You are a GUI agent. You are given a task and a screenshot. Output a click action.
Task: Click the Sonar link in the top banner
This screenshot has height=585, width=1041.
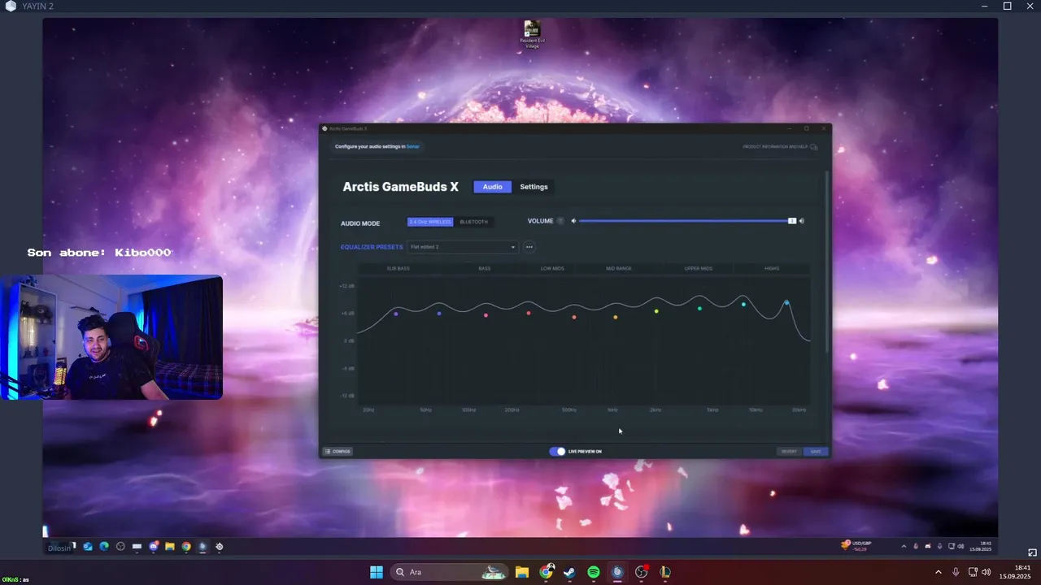coord(413,146)
